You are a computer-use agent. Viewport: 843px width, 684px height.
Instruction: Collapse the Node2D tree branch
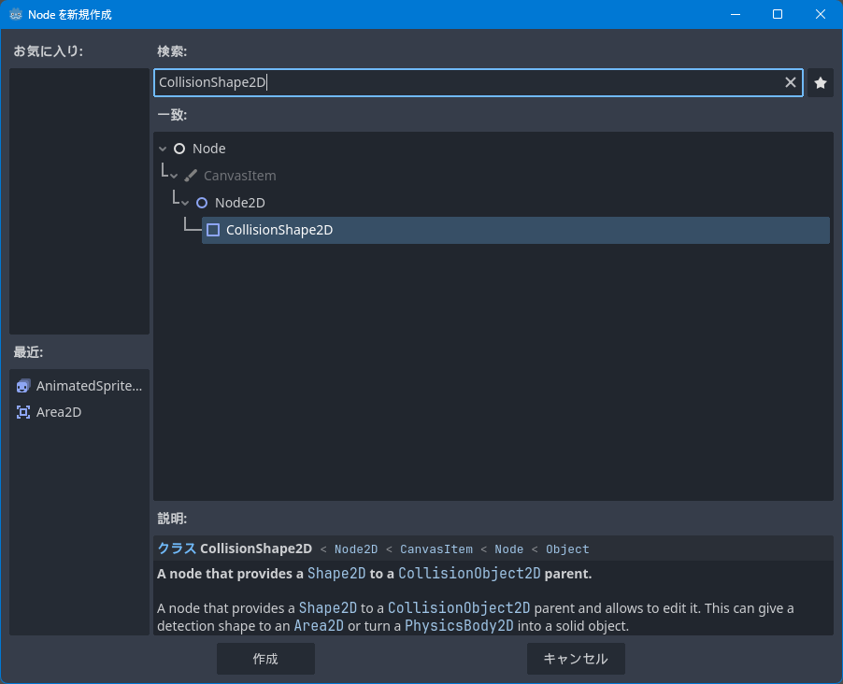tap(185, 203)
